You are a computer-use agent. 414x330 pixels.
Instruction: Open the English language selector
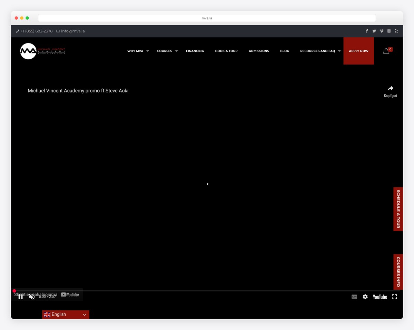[66, 314]
